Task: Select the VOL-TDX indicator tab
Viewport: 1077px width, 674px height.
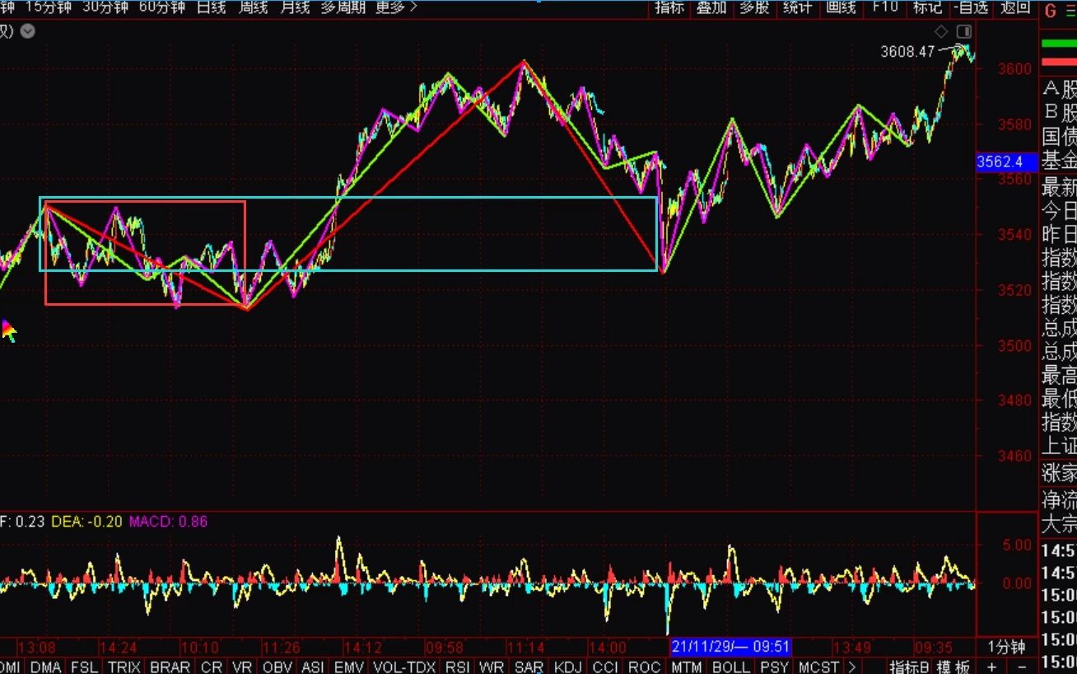Action: pos(404,667)
